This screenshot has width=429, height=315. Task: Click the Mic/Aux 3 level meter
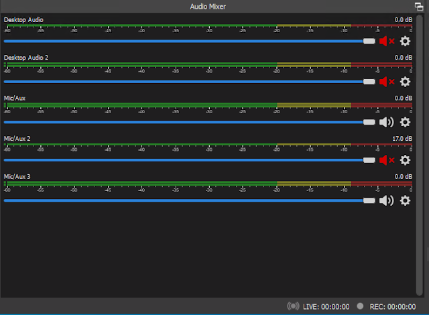pos(208,184)
